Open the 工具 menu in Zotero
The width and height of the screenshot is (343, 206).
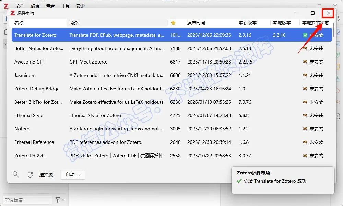[x=66, y=6]
